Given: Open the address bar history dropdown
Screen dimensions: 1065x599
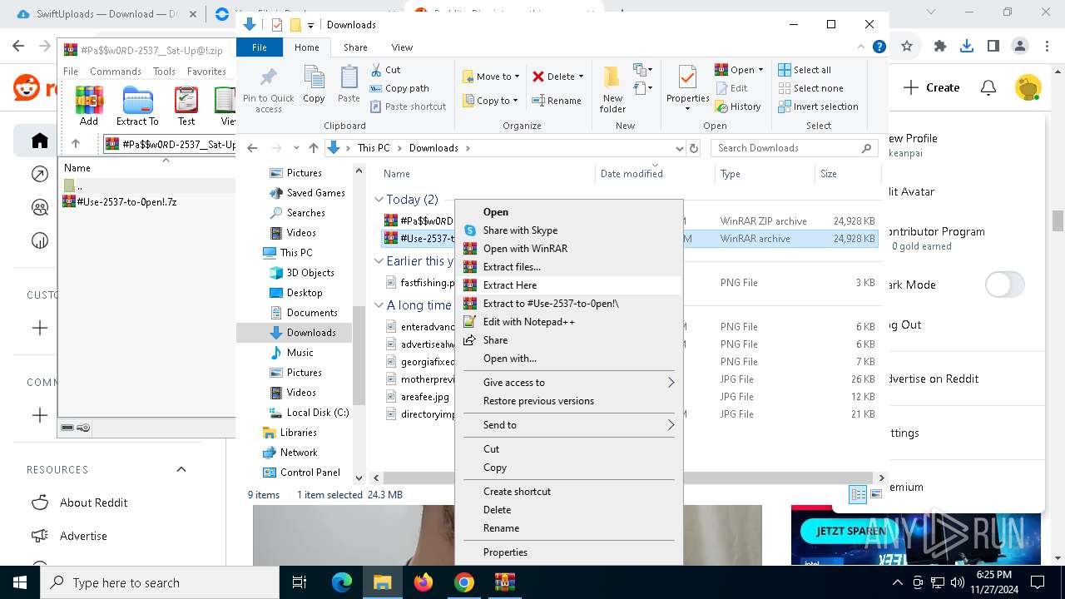Looking at the screenshot, I should click(x=679, y=148).
